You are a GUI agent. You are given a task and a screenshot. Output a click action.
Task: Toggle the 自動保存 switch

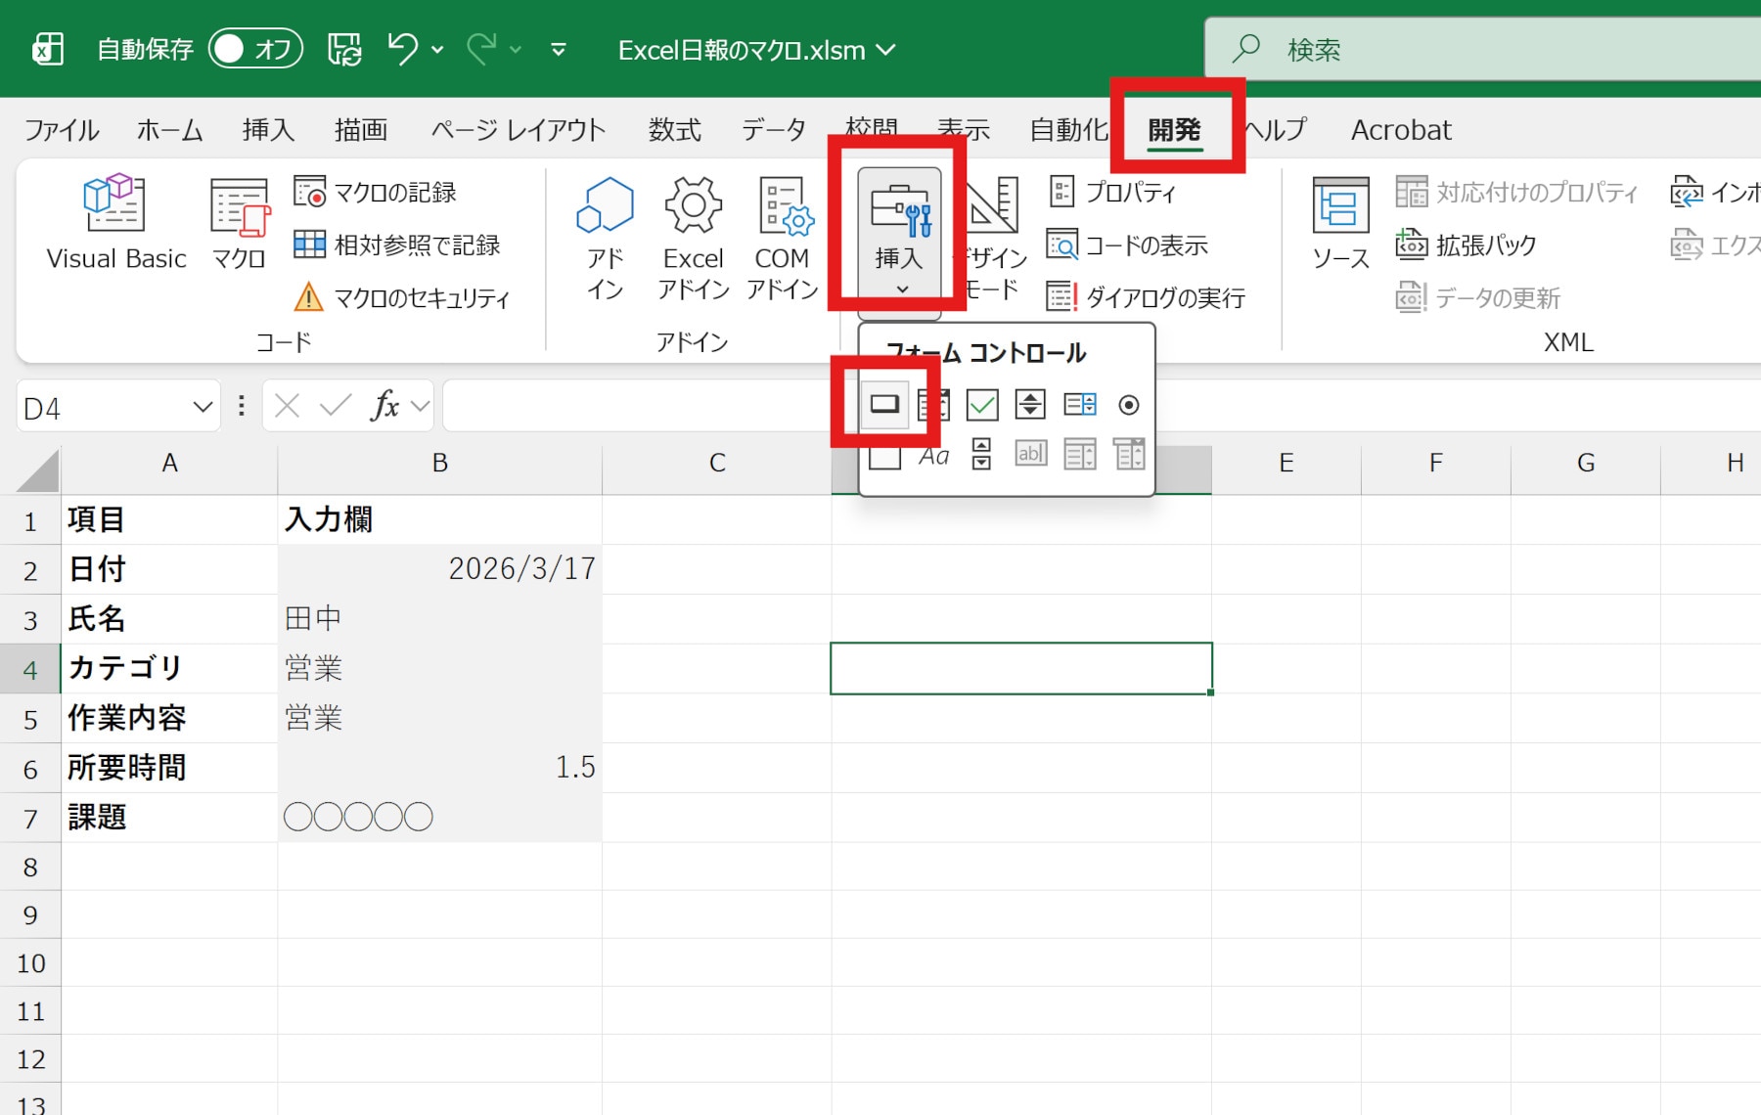[254, 49]
